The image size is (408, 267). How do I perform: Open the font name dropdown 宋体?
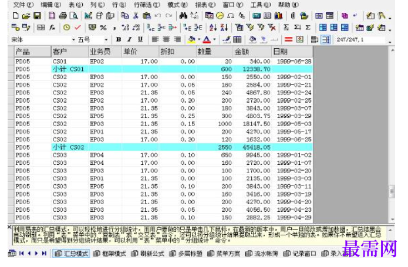[73, 40]
